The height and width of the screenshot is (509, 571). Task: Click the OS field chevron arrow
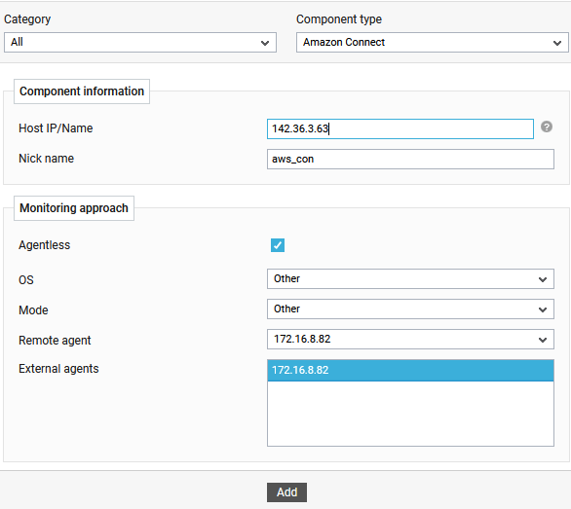pos(543,279)
